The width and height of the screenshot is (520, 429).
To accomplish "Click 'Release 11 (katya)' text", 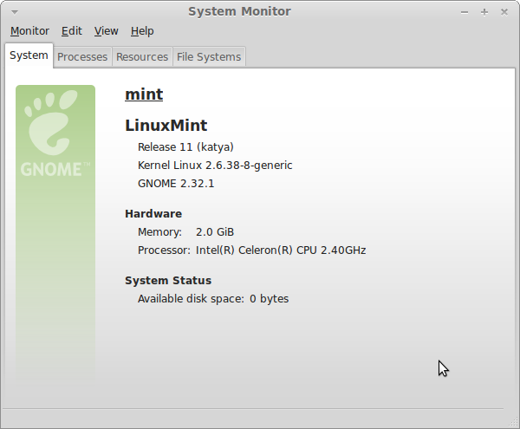I will click(185, 146).
